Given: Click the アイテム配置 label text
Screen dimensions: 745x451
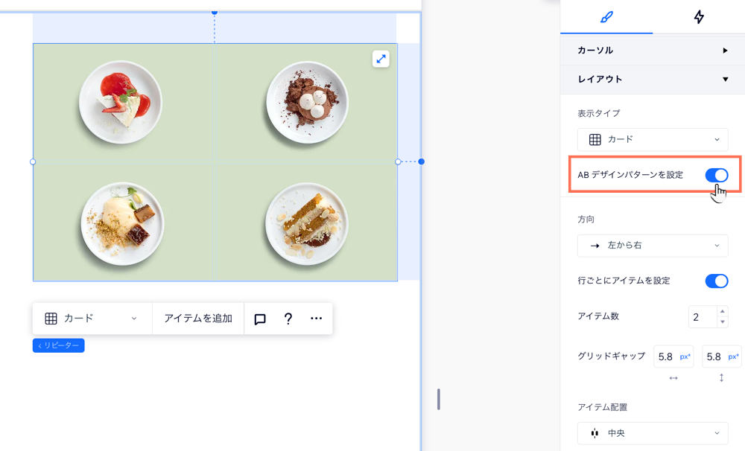Looking at the screenshot, I should [603, 407].
